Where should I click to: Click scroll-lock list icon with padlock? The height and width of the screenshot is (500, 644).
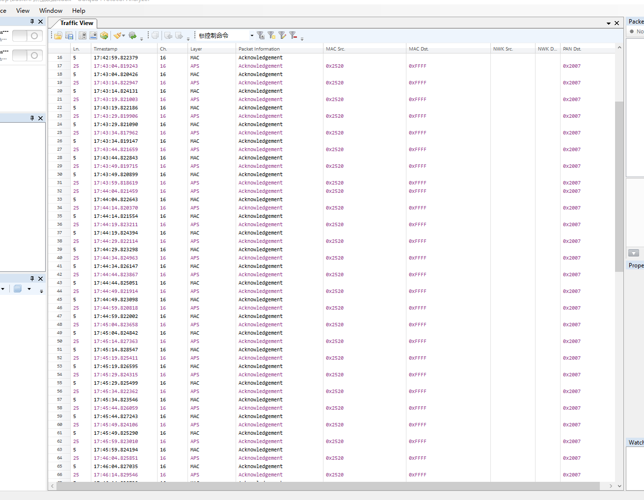tap(82, 35)
